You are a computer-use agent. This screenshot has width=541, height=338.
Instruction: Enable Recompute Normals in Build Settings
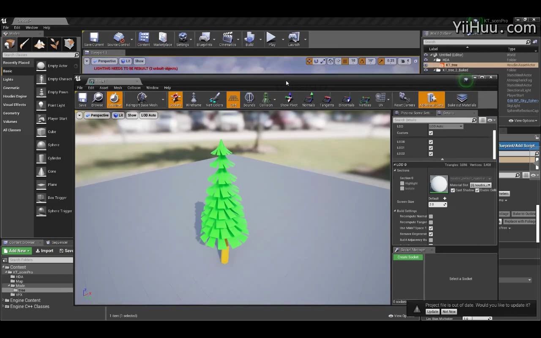click(431, 216)
